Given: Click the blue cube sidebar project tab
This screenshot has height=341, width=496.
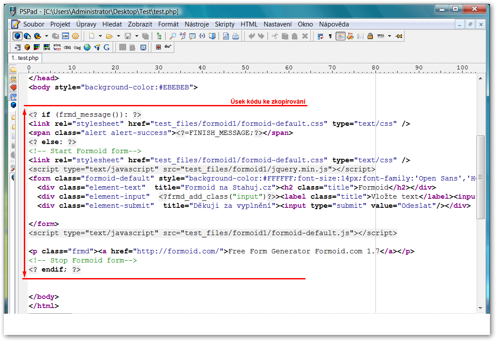Looking at the screenshot, I should pos(13,105).
